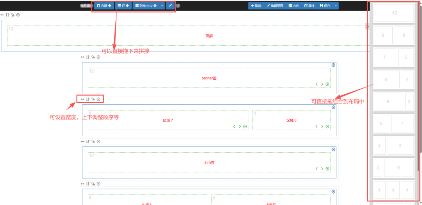Image resolution: width=422 pixels, height=205 pixels.
Task: Open the 属性 properties button
Action: pos(309,5)
